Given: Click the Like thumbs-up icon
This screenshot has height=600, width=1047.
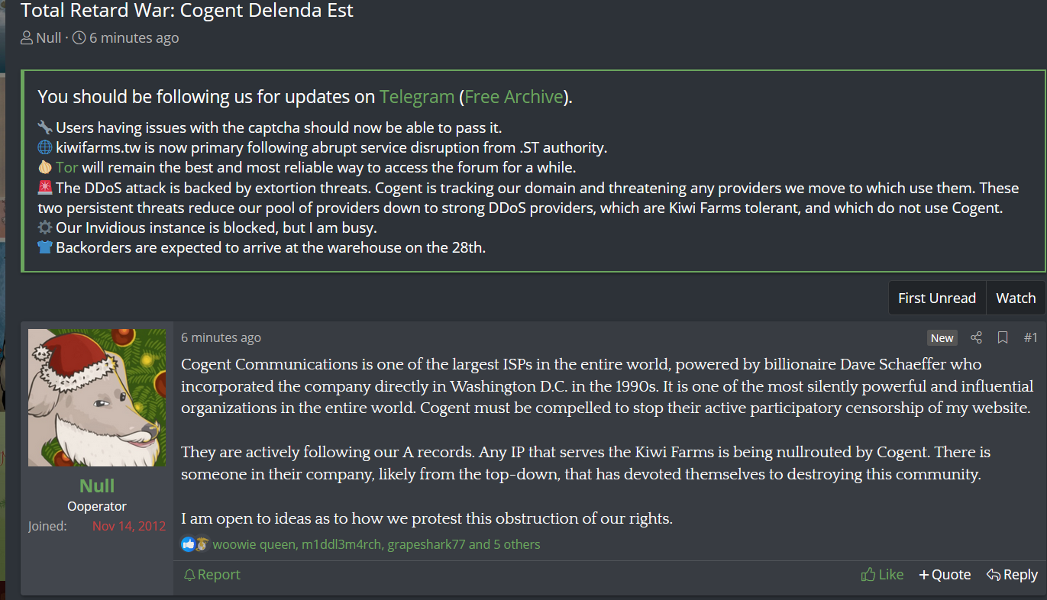Looking at the screenshot, I should tap(868, 575).
